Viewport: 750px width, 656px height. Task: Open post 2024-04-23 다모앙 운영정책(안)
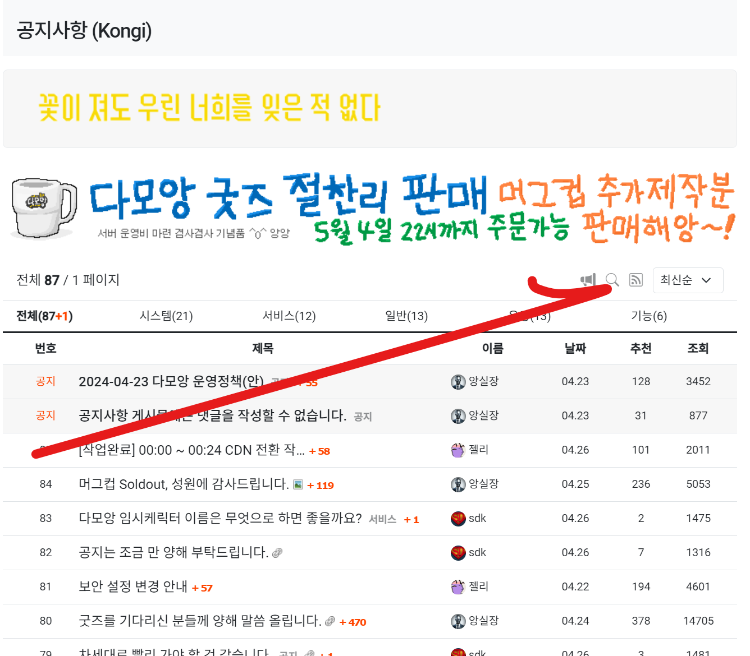point(171,382)
